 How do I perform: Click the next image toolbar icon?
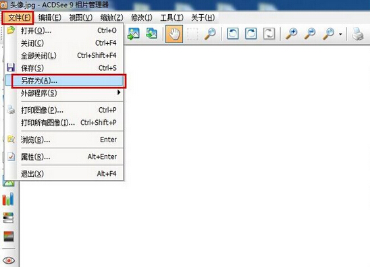pos(152,34)
